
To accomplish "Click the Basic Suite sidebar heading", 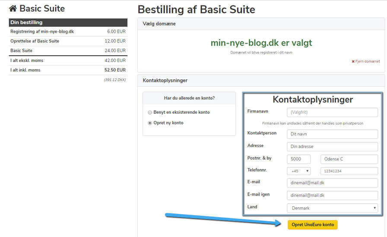I will [x=42, y=9].
